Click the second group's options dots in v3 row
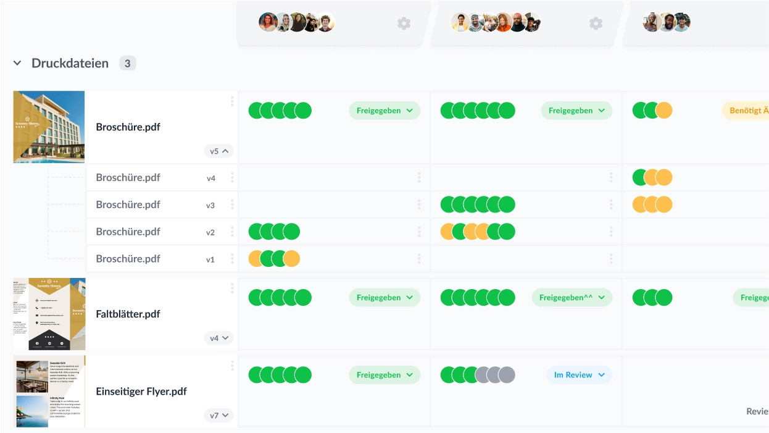Screen dimensions: 769x433 [x=611, y=204]
